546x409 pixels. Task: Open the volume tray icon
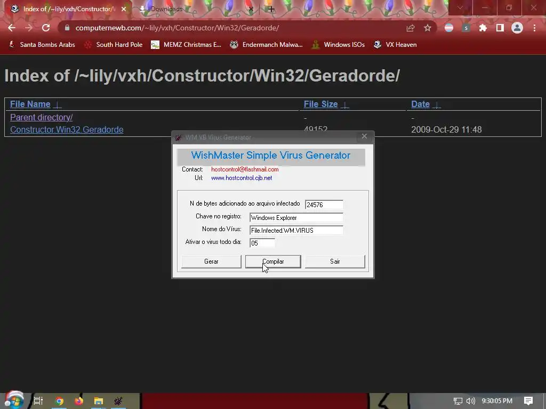[470, 401]
